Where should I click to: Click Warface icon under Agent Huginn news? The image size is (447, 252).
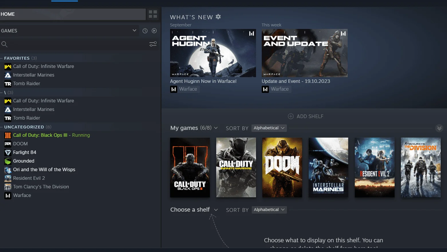(174, 89)
